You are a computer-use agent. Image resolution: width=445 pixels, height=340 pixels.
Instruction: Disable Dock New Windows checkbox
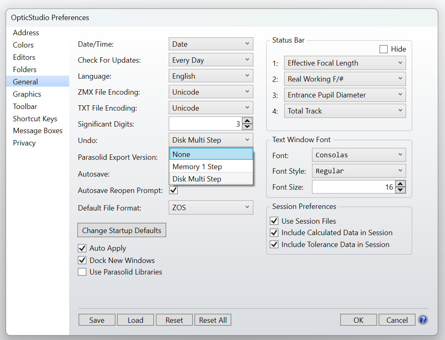coord(82,260)
